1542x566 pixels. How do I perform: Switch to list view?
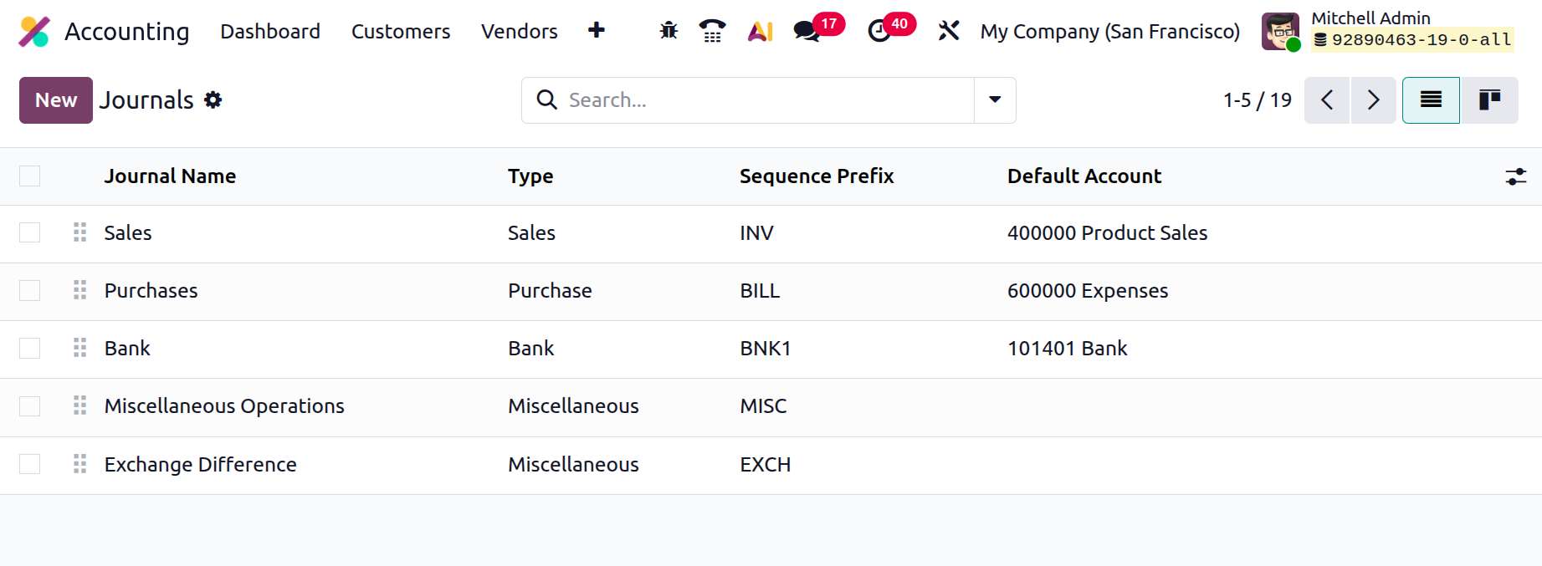click(1431, 100)
